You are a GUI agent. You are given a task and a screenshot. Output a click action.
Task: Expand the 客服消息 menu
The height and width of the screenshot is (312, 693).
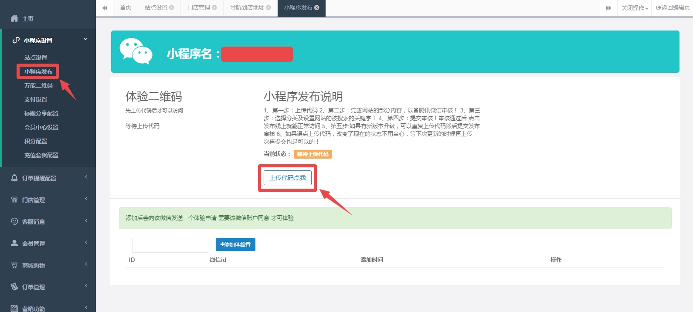86,220
